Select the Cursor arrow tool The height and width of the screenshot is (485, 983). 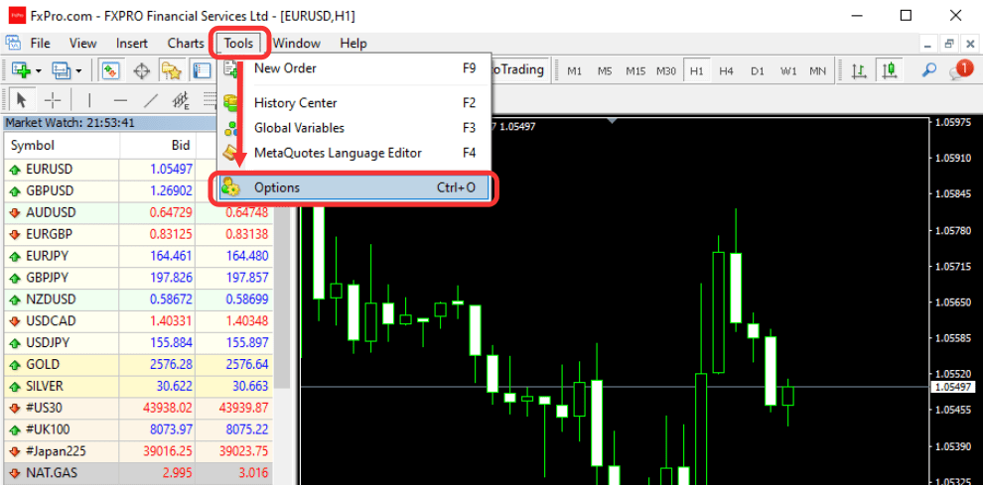pyautogui.click(x=23, y=99)
